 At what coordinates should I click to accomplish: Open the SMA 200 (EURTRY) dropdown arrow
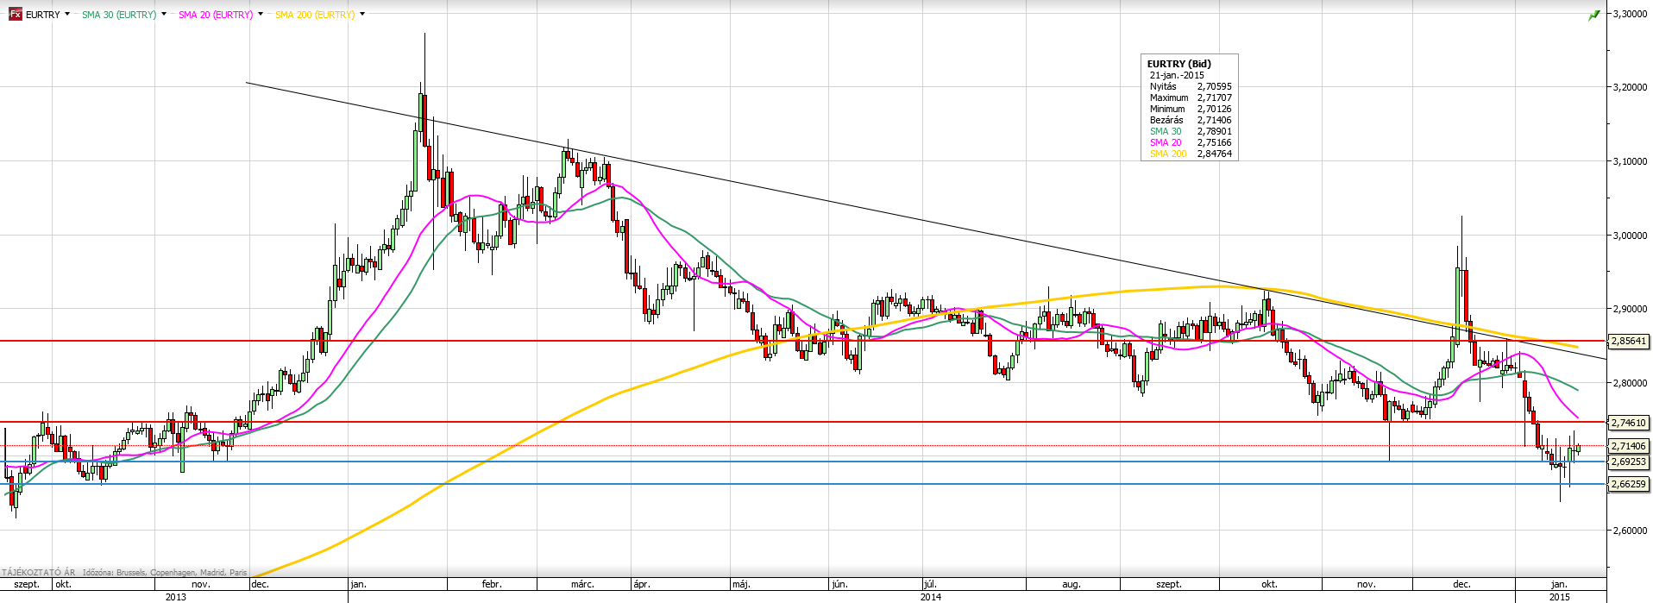point(362,15)
